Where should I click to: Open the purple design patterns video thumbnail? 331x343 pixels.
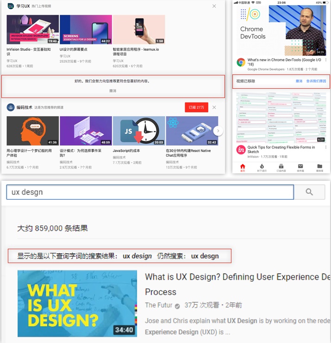coord(86,131)
